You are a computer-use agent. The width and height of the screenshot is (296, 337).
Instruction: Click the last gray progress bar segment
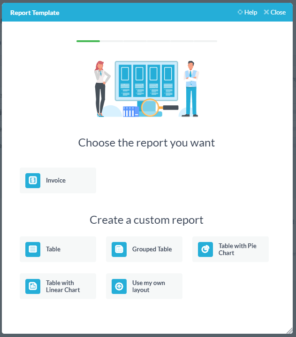coord(205,41)
